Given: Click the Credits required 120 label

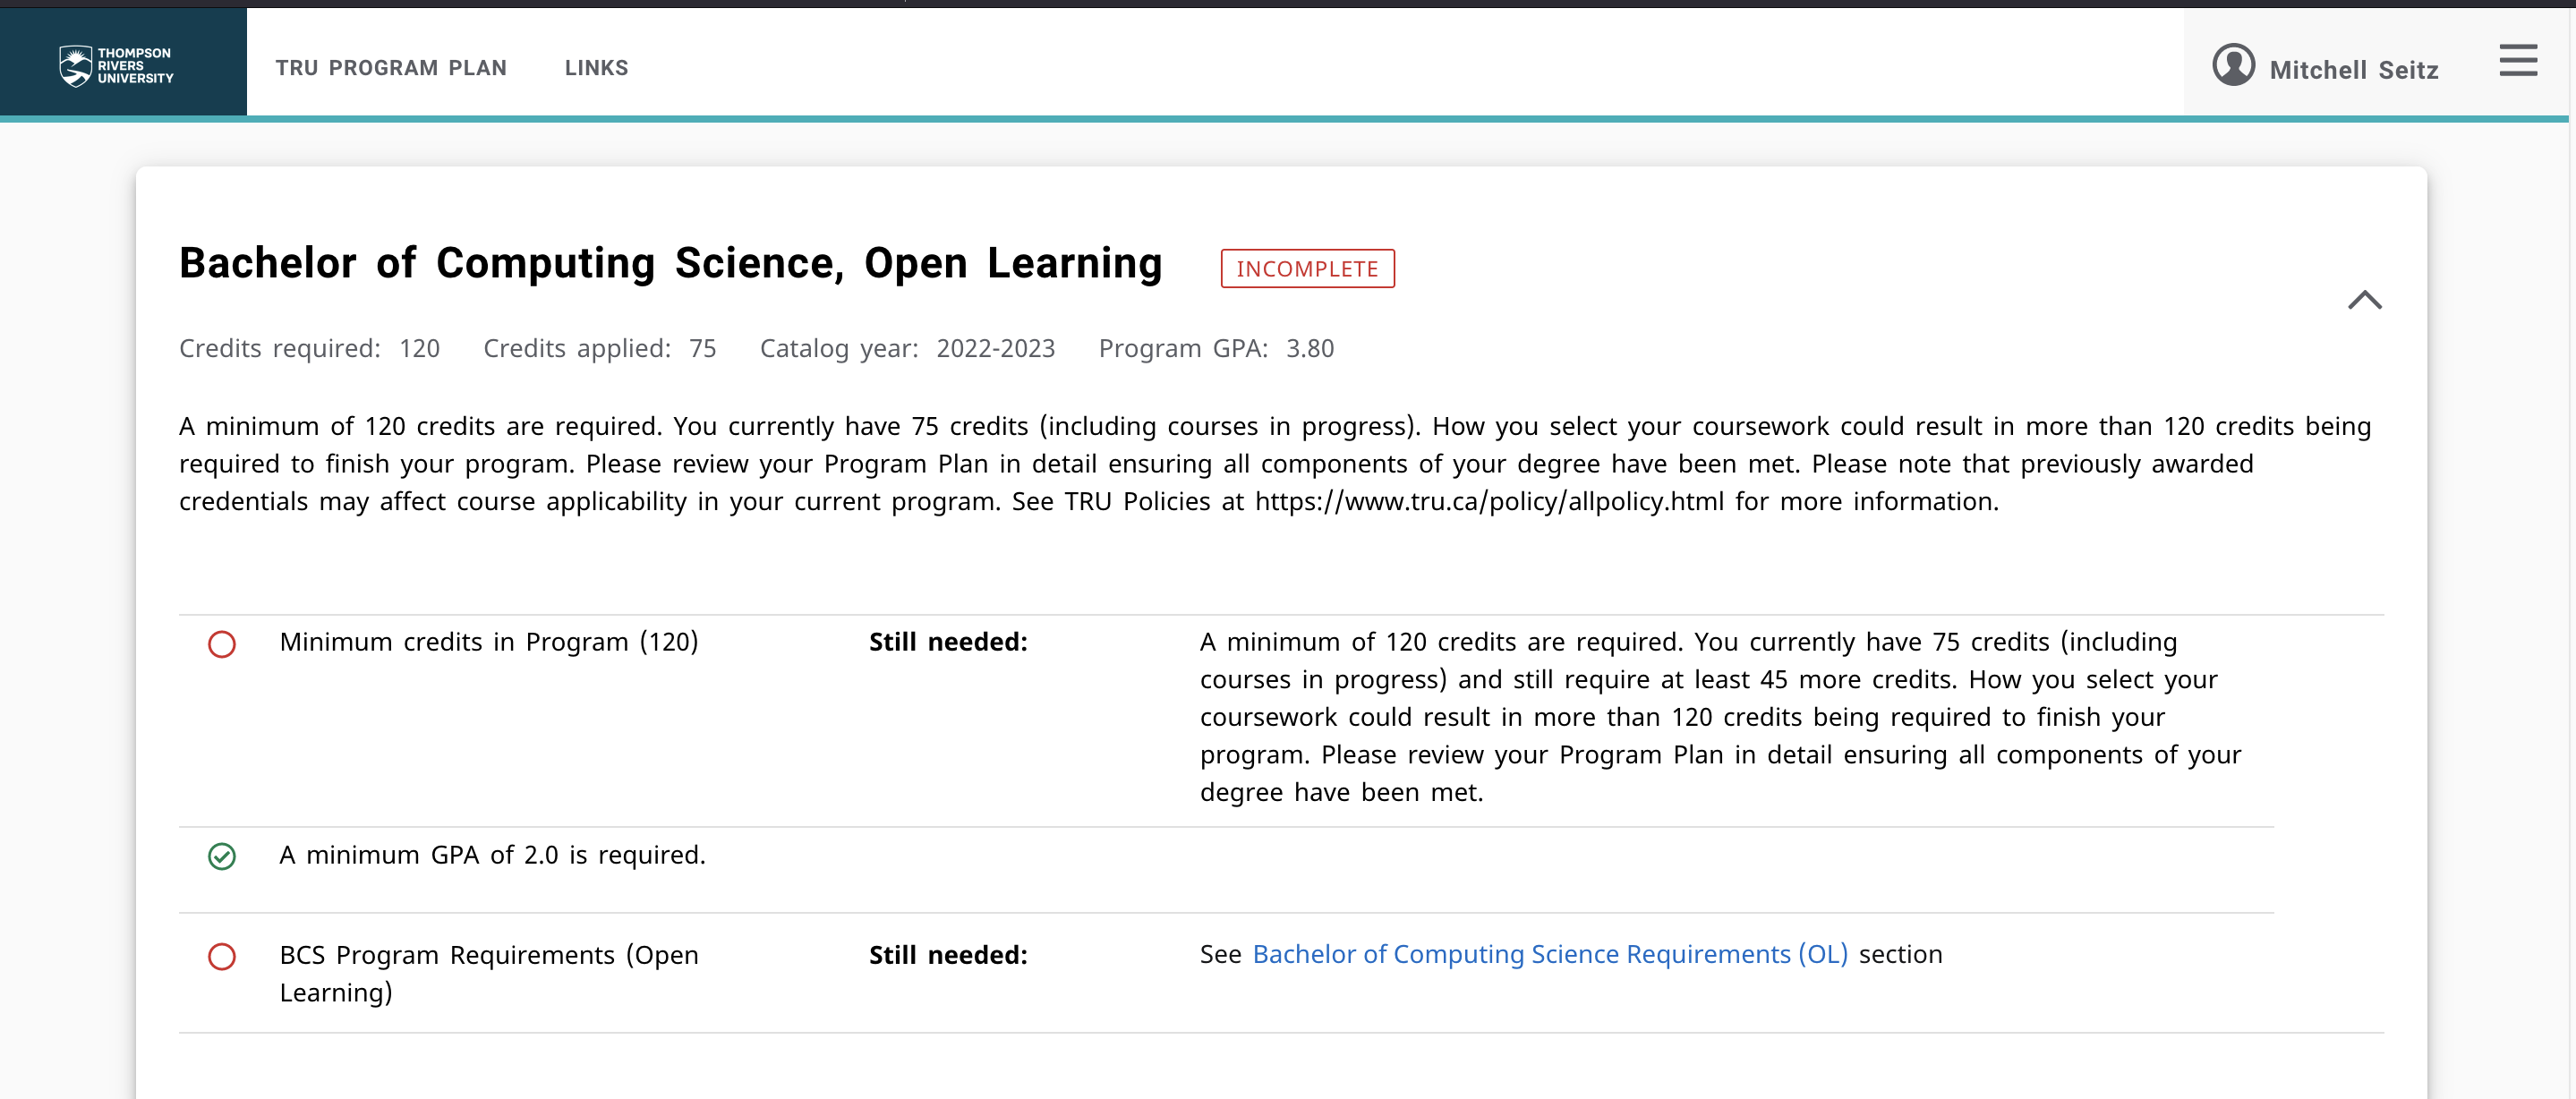Looking at the screenshot, I should [309, 348].
